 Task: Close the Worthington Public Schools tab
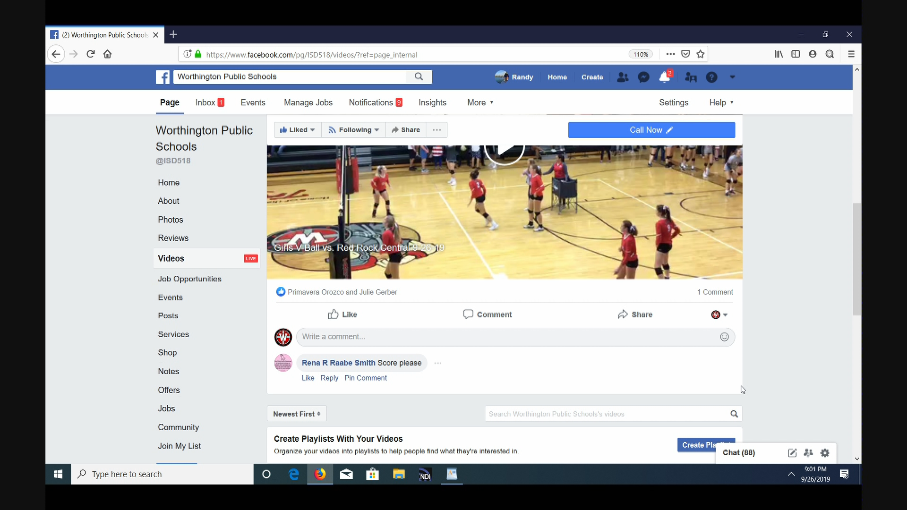click(x=155, y=35)
